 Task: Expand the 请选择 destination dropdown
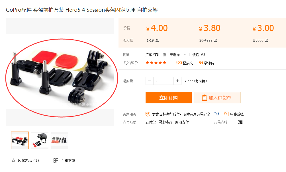click(177, 55)
